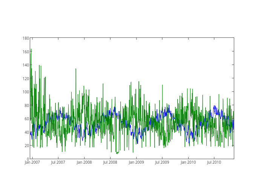This screenshot has width=264, height=189.
Task: Click the y-axis value 160
Action: coord(26,51)
